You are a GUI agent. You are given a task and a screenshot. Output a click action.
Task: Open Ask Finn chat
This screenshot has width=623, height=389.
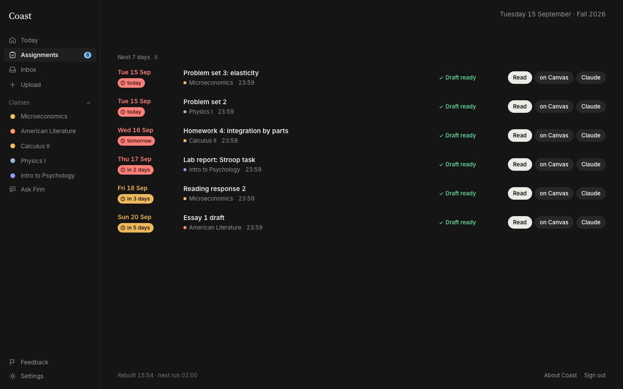click(50, 189)
